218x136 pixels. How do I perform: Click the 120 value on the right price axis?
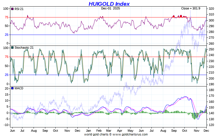(211, 125)
